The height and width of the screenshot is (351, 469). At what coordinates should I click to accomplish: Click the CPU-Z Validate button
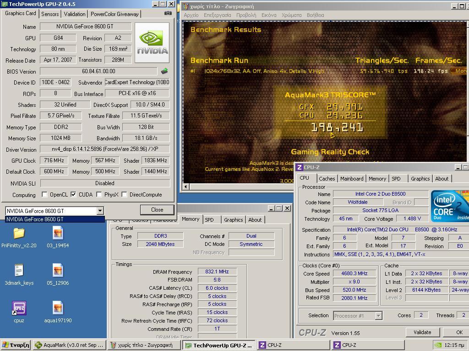click(422, 332)
